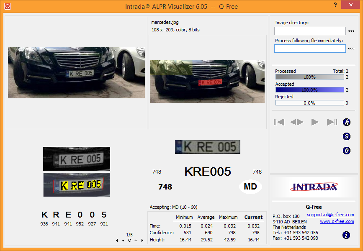This screenshot has width=363, height=251.
Task: Open the blue 'i' info icon near the fax number
Action: (346, 235)
